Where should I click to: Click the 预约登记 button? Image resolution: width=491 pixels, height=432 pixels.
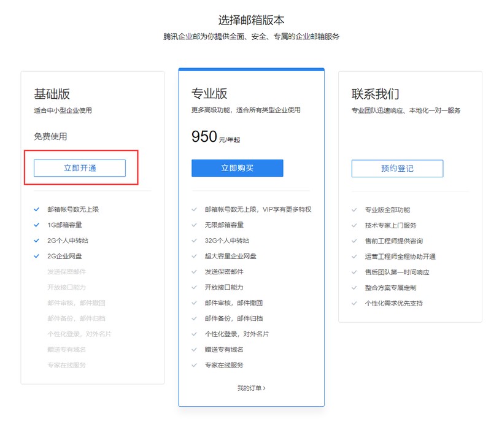tap(397, 168)
